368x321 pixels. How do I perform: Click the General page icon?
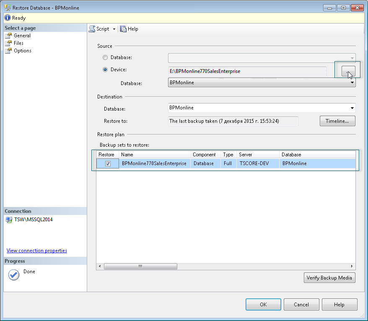point(8,36)
